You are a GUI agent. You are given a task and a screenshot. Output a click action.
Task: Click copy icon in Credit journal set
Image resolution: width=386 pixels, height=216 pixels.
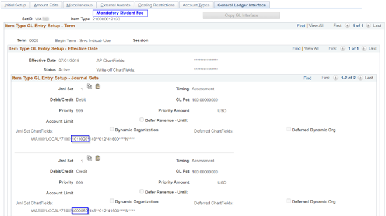pos(89,158)
